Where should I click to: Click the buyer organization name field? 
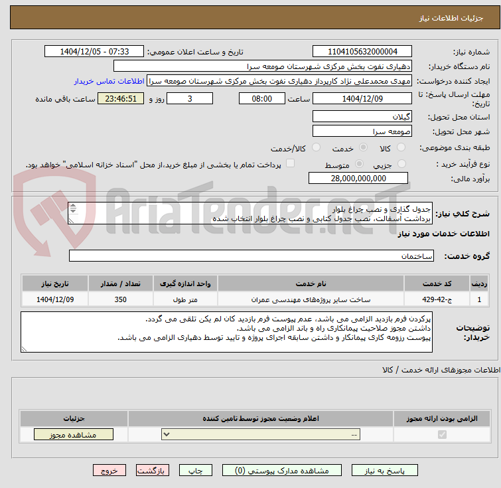(x=262, y=66)
